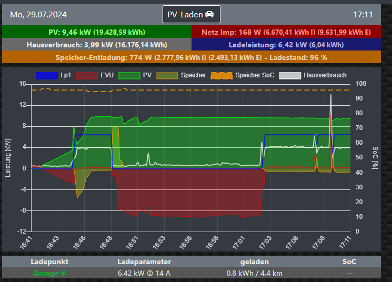Toggle the EVU legend label
The image size is (392, 282).
(x=106, y=75)
